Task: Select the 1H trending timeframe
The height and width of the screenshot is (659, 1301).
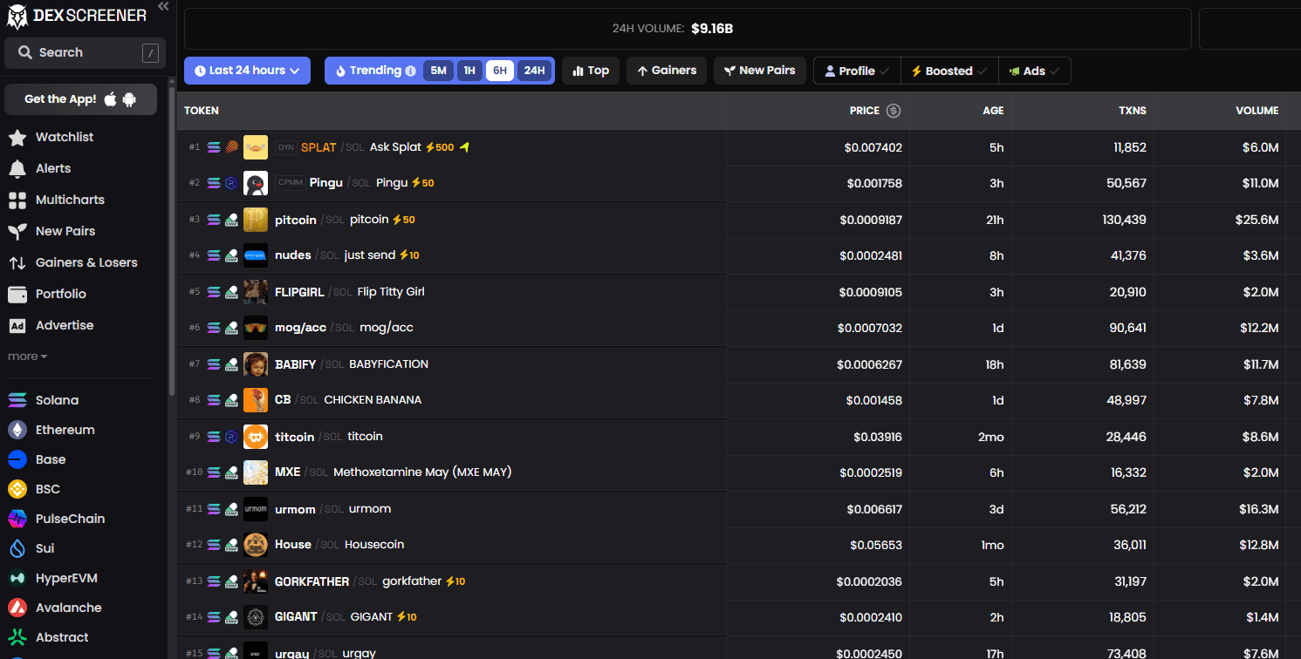Action: [469, 71]
